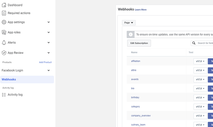Click the company_overview field name
Screen dimensions: 213x127
(x=141, y=116)
